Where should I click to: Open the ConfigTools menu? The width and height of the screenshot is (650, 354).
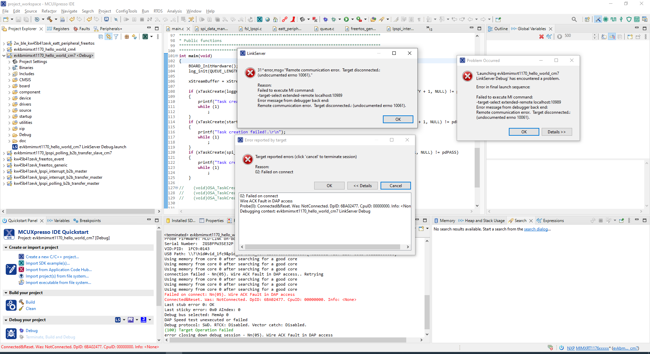point(126,11)
